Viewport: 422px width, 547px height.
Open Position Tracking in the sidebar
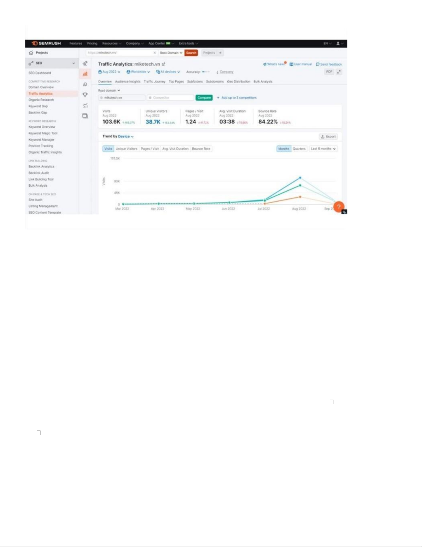click(41, 146)
